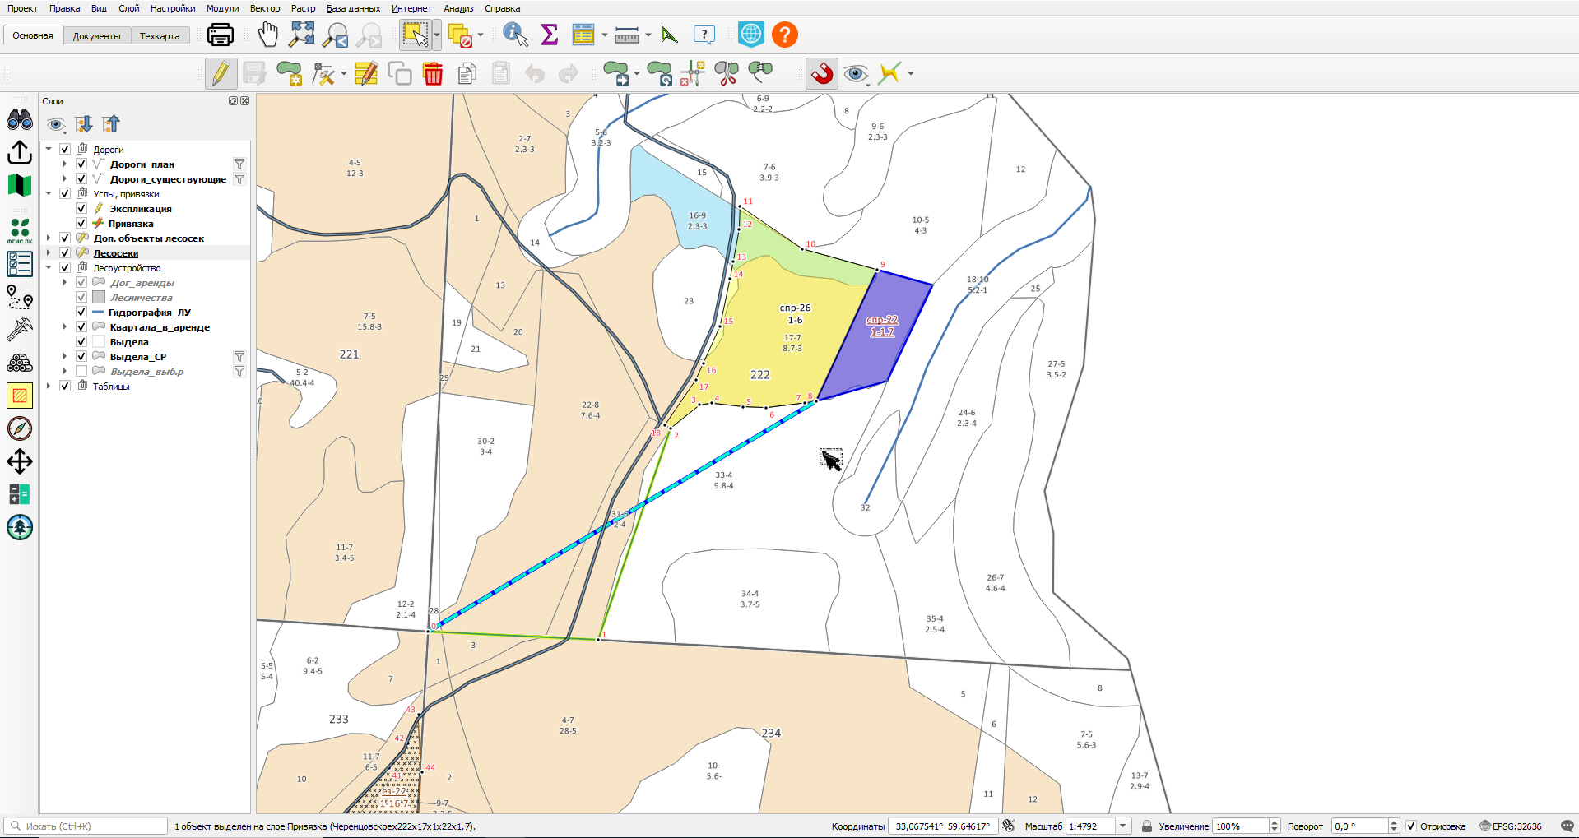Select the Pan map hand tool
This screenshot has width=1579, height=838.
coord(267,35)
